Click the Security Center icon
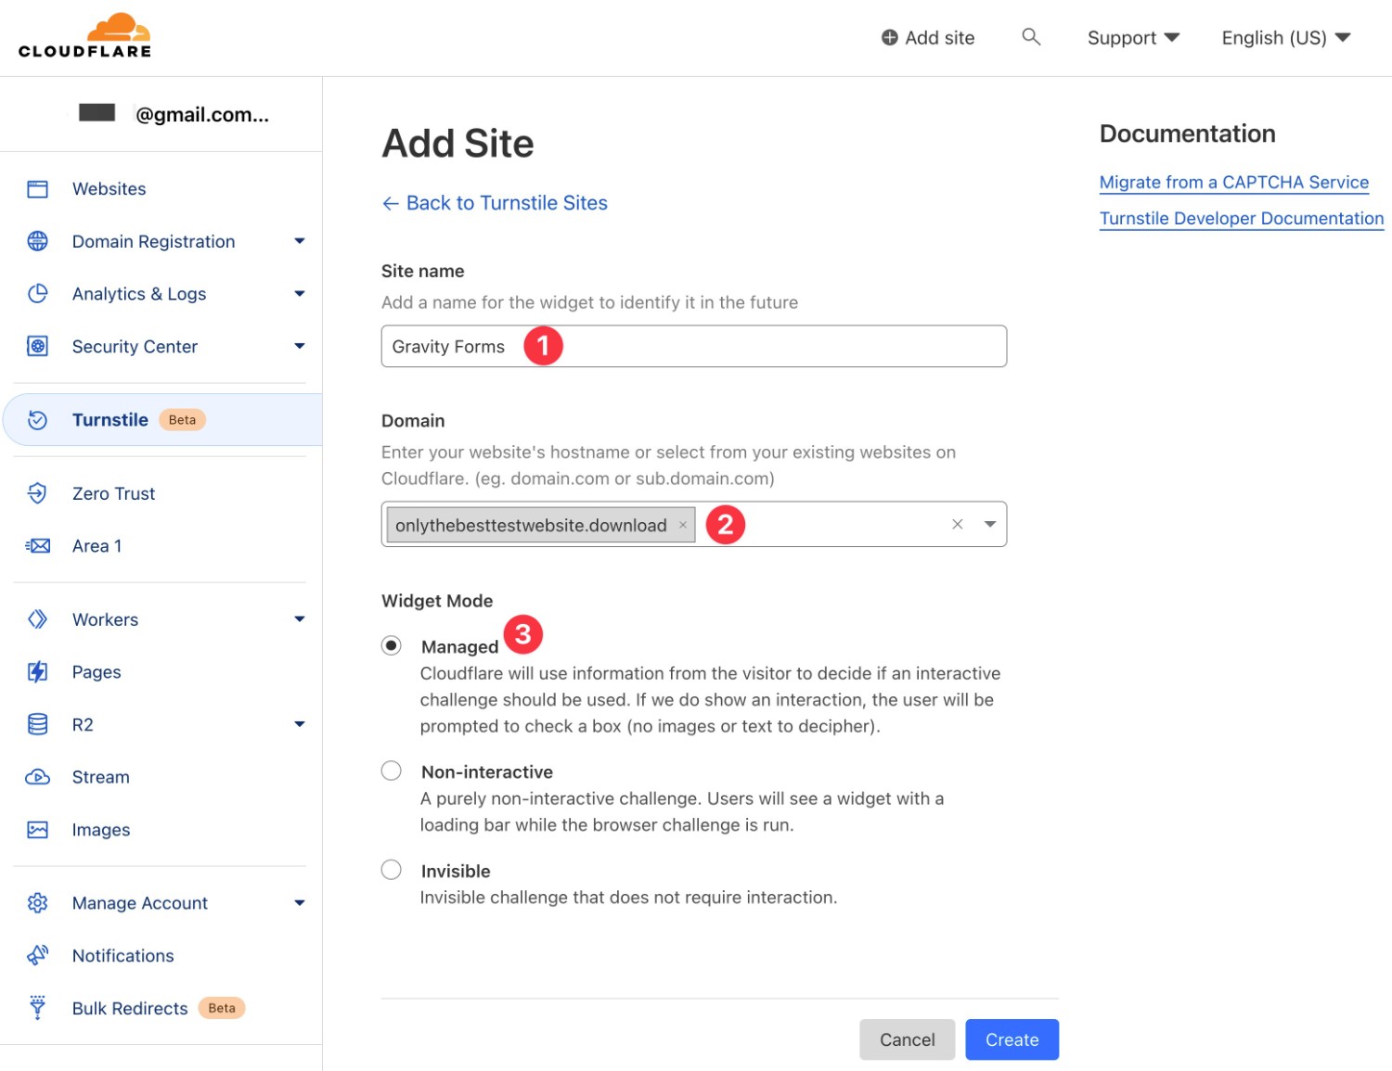Viewport: 1392px width, 1071px height. coord(37,347)
